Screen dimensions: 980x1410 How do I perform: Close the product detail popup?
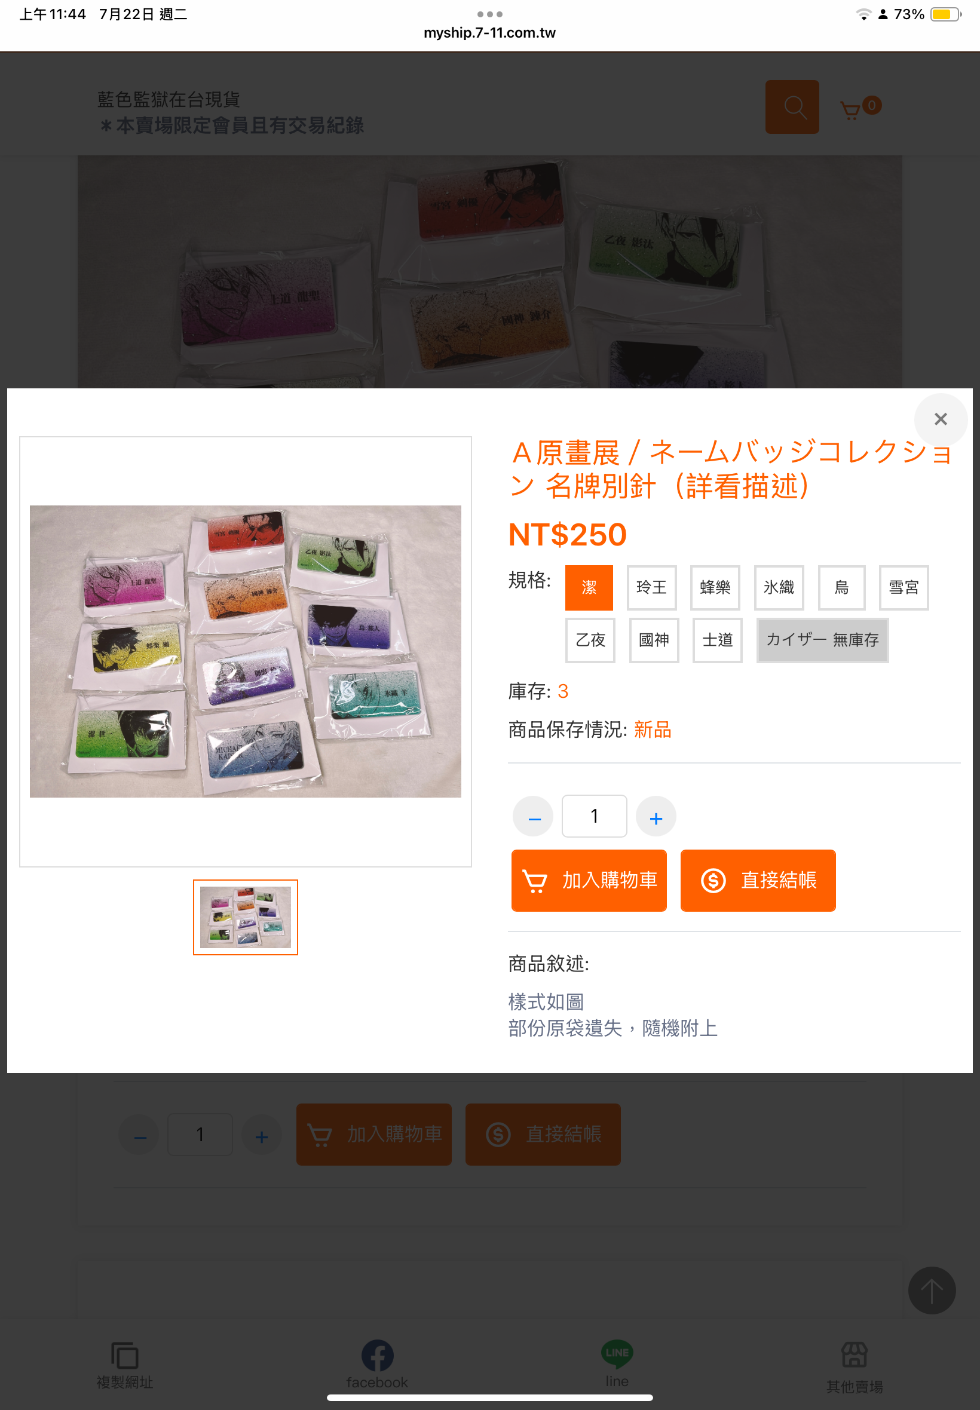point(940,419)
